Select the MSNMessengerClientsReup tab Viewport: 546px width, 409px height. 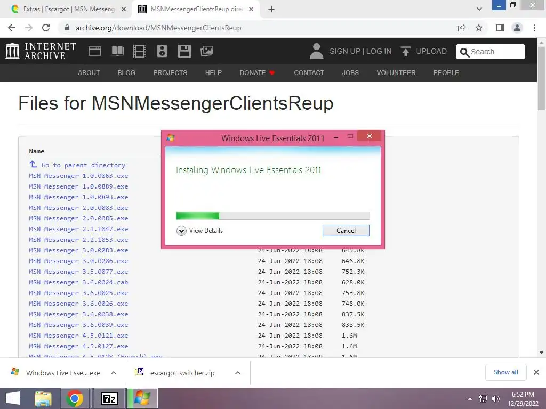click(197, 9)
